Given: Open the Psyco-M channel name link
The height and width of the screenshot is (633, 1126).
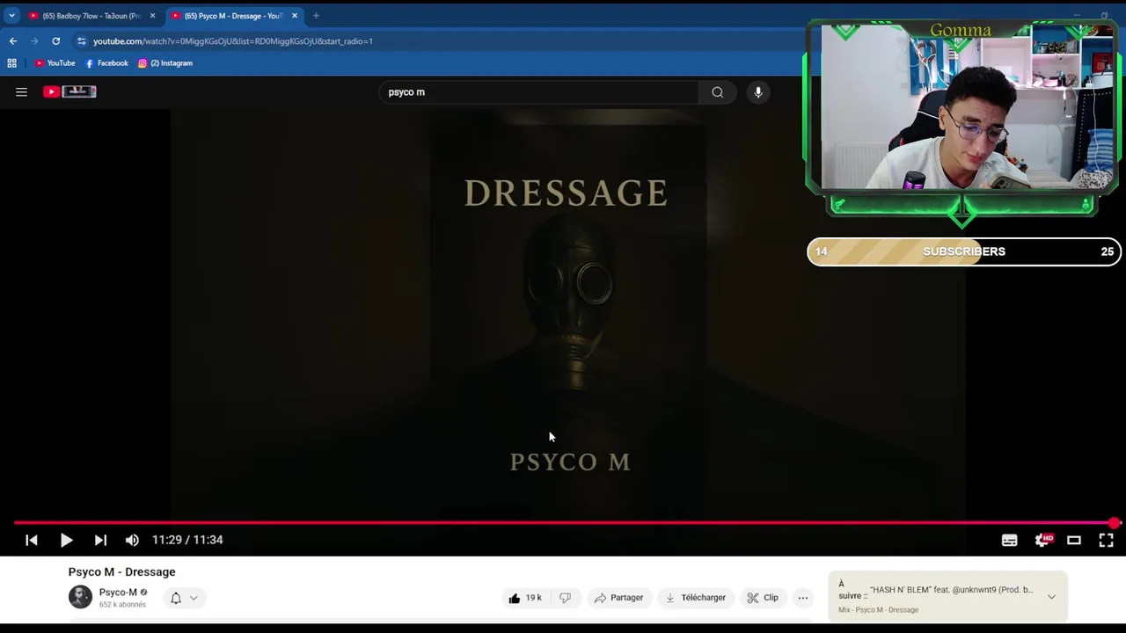Looking at the screenshot, I should click(118, 592).
